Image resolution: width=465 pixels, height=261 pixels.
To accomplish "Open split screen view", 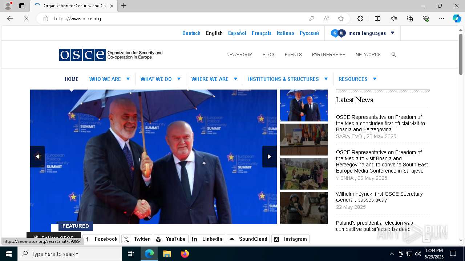I will [377, 18].
